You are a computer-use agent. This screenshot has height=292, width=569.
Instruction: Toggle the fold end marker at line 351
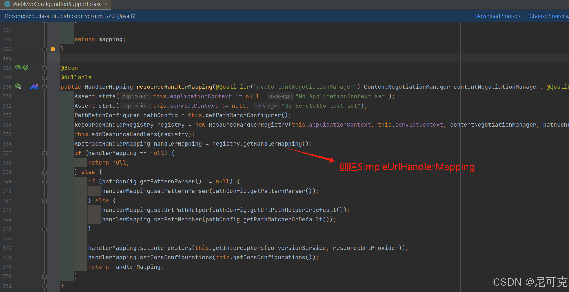[44, 286]
